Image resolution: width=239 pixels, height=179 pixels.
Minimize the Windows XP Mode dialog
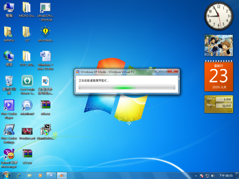[x=158, y=71]
